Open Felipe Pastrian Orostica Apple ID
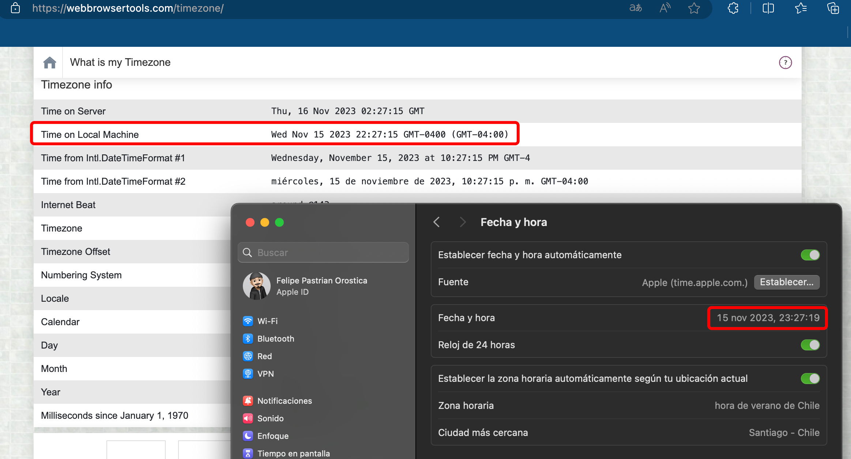Screen dimensions: 851x459 click(321, 286)
